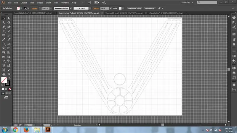Select the Artboard tool
This screenshot has height=133, width=237.
click(4, 70)
